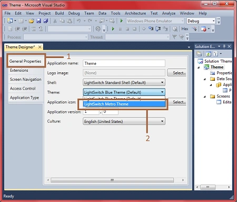The image size is (237, 202).
Task: Collapse the Screens folder
Action: [x=205, y=97]
